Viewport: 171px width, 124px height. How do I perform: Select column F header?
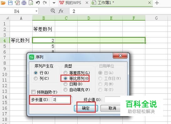[x=134, y=18]
